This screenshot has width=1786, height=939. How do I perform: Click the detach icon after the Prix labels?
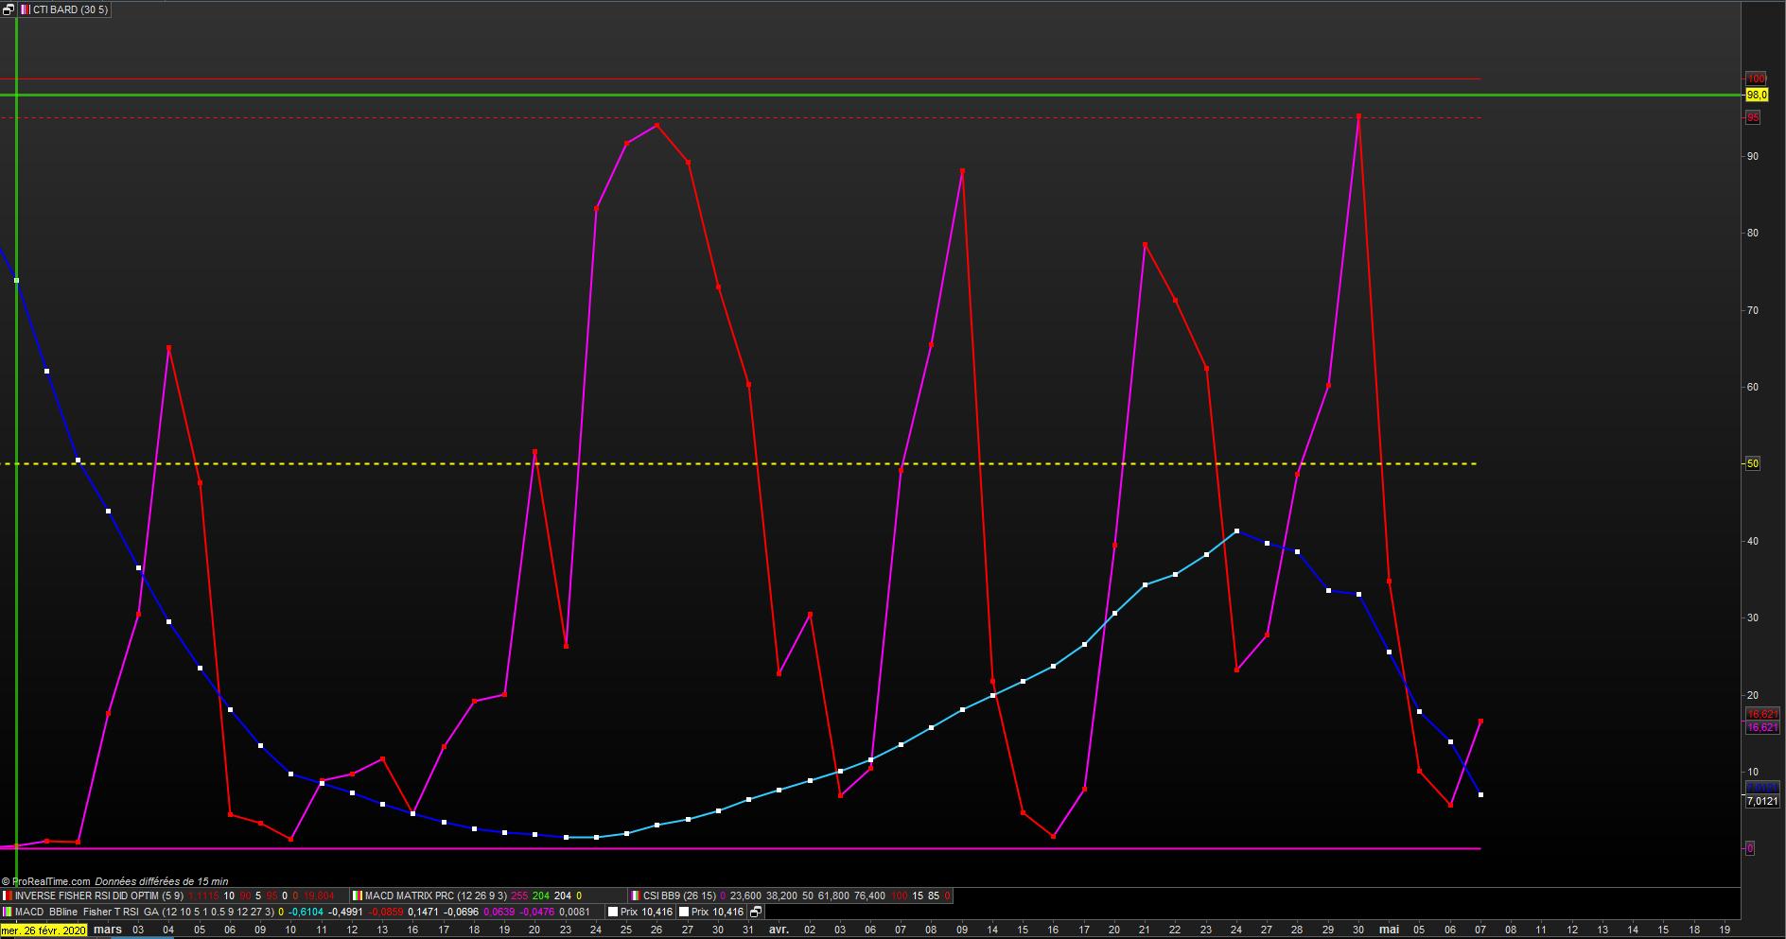pyautogui.click(x=755, y=912)
